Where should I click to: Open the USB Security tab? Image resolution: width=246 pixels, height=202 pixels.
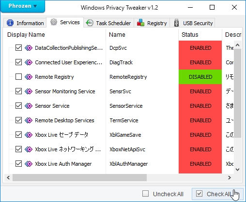(194, 23)
